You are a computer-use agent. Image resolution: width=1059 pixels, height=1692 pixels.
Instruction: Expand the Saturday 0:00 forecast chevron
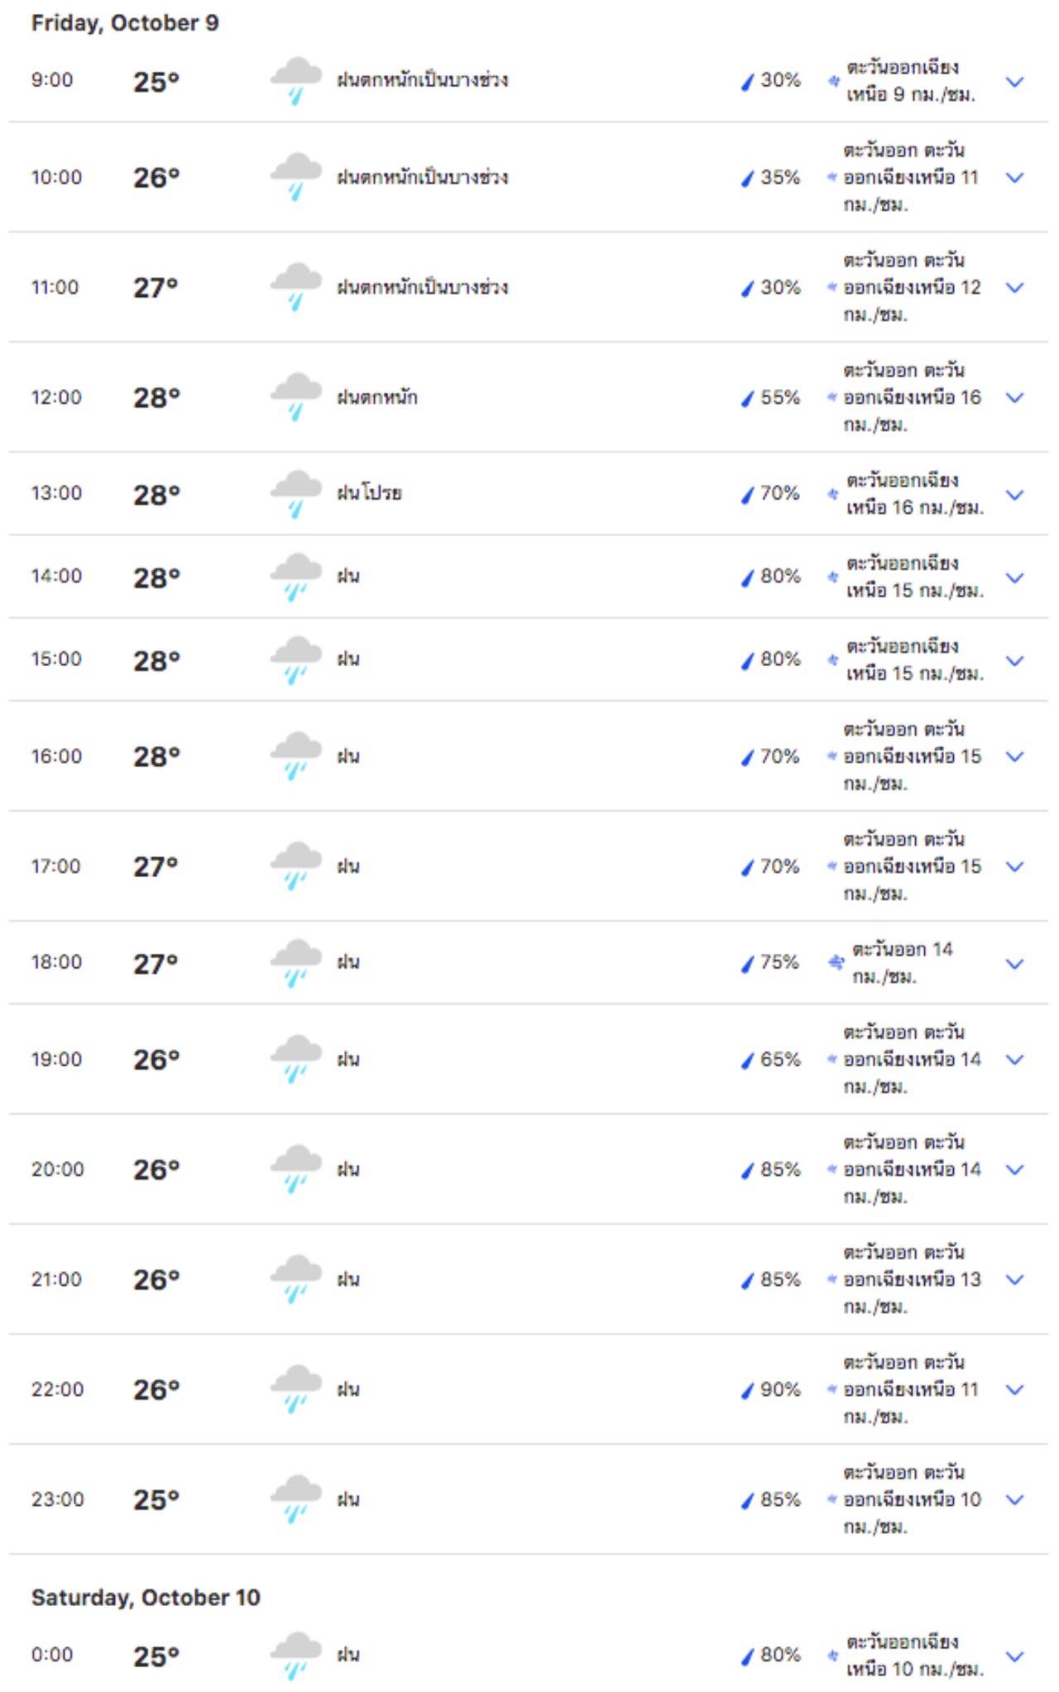pos(1014,1656)
